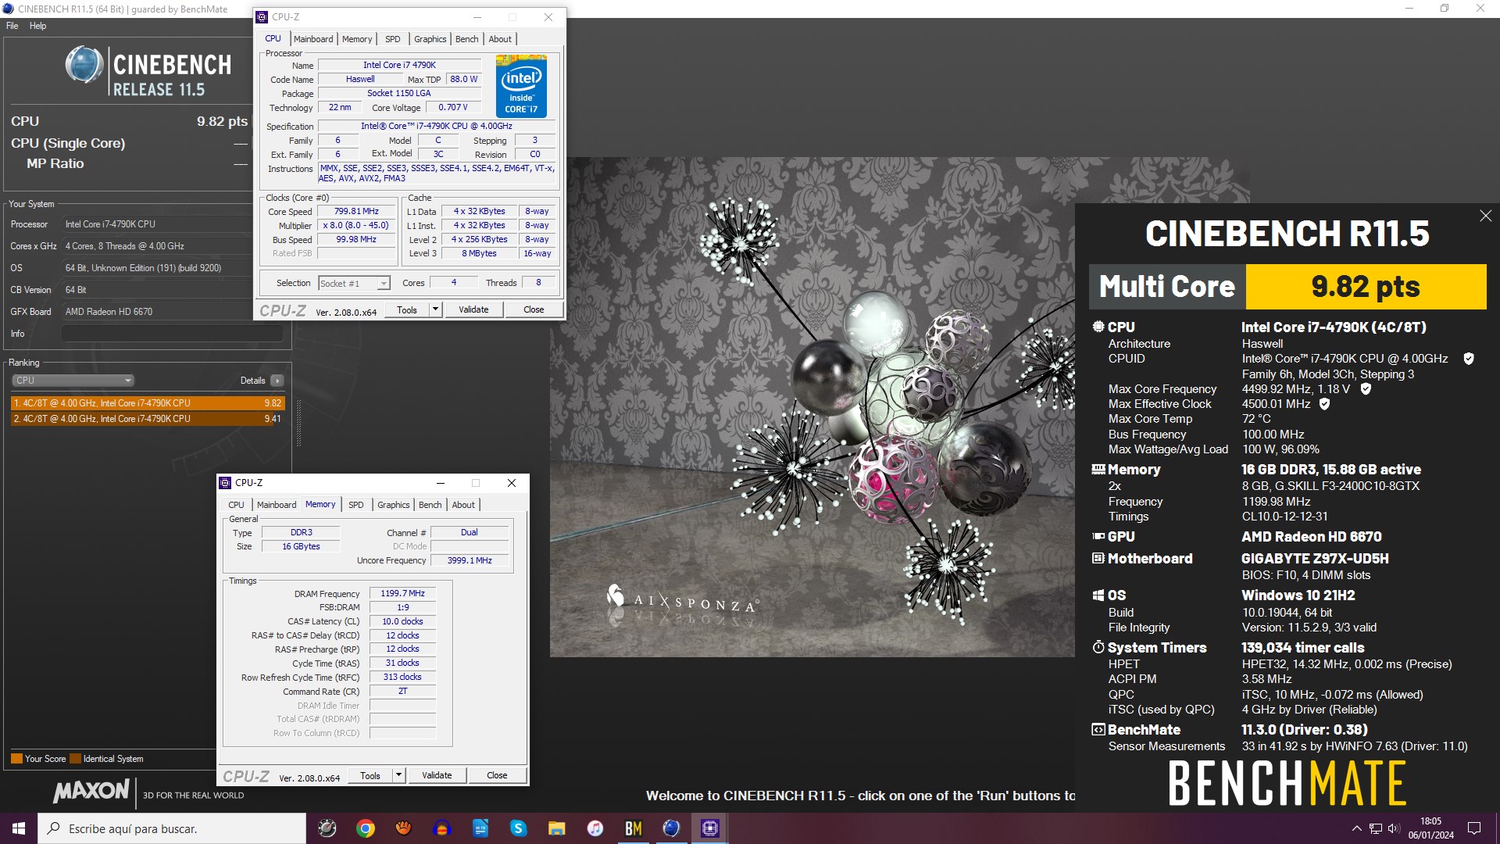Open Graphics tab in upper CPU-Z
Viewport: 1500px width, 844px height.
430,39
